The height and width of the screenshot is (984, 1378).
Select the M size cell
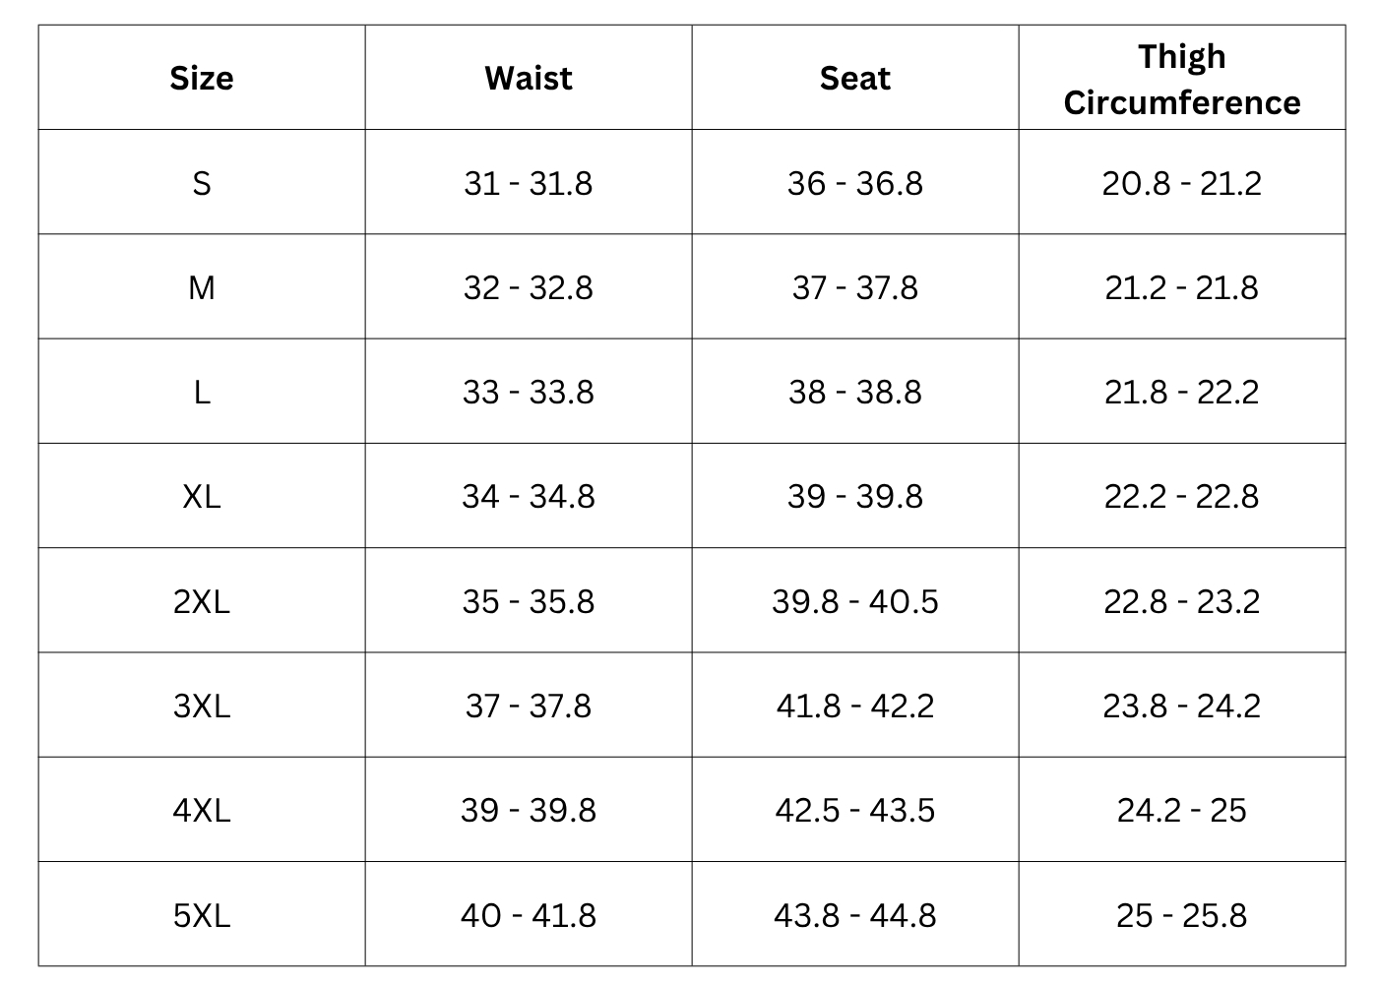click(x=202, y=287)
